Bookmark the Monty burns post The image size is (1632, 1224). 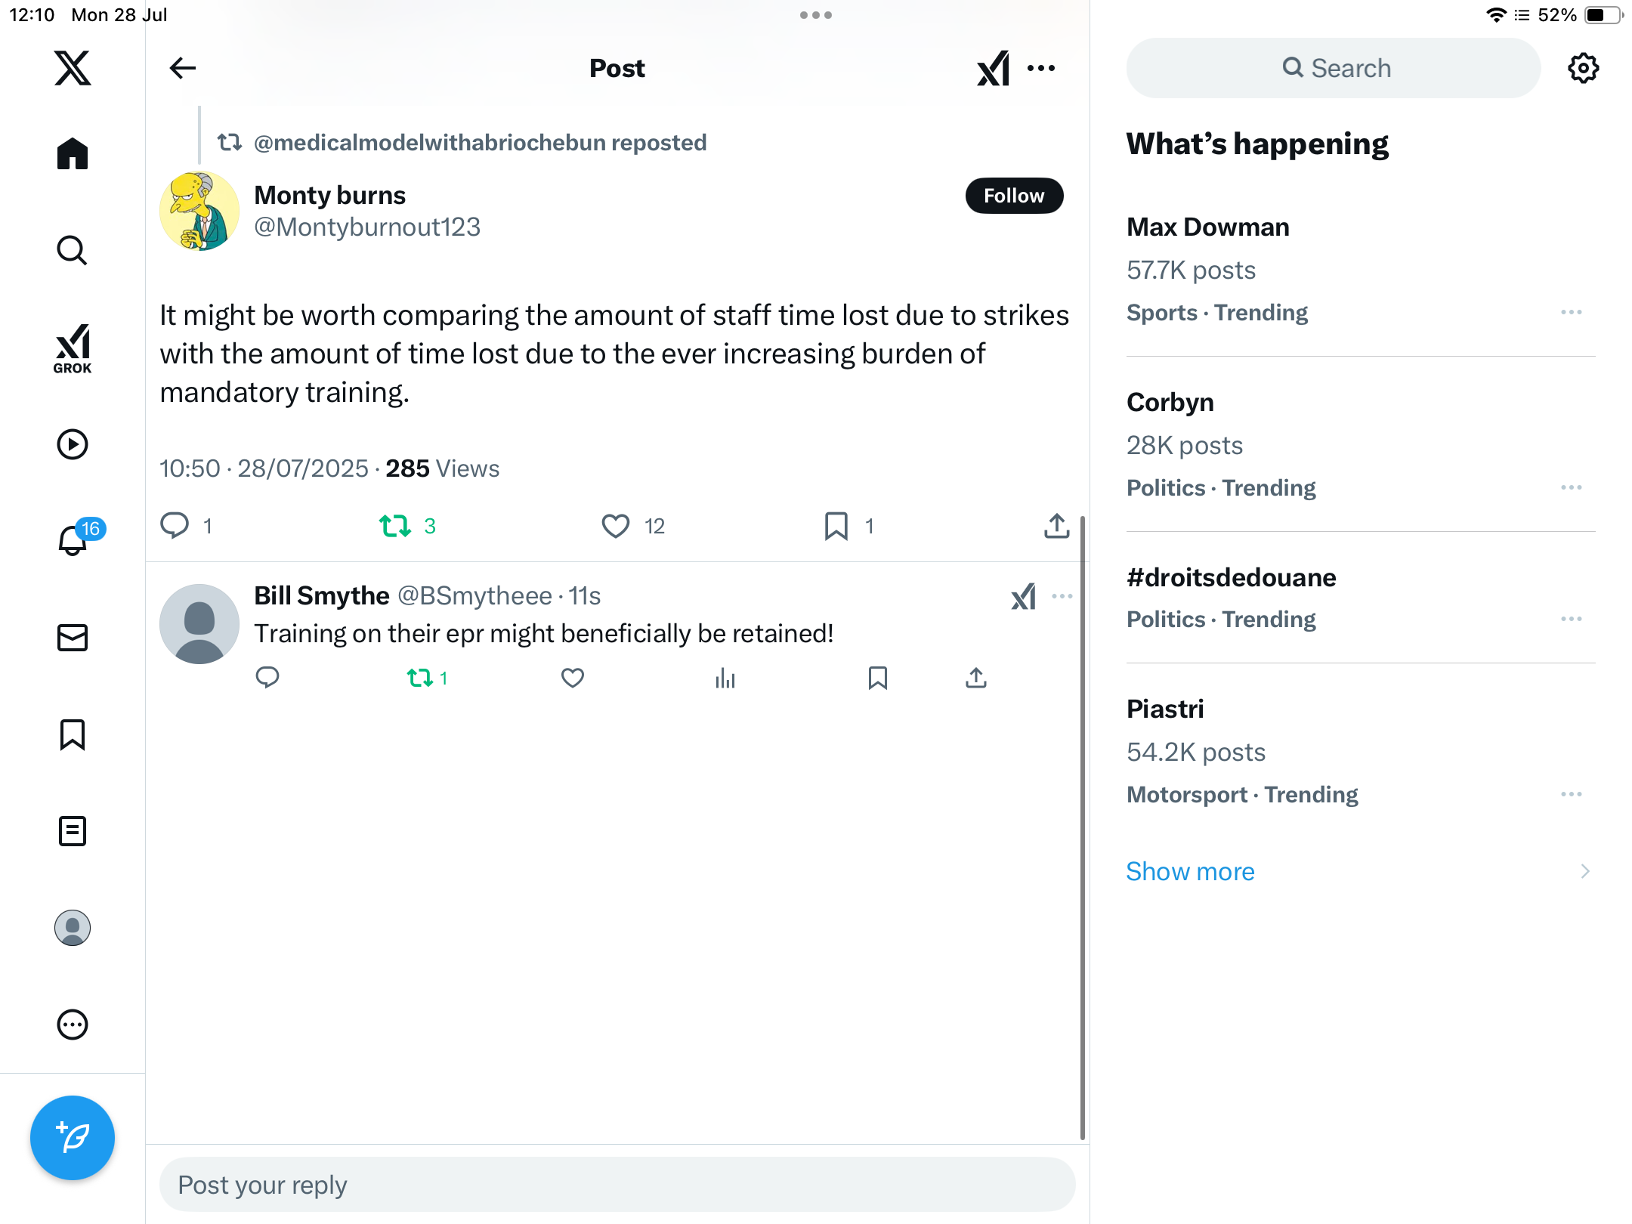pos(836,526)
